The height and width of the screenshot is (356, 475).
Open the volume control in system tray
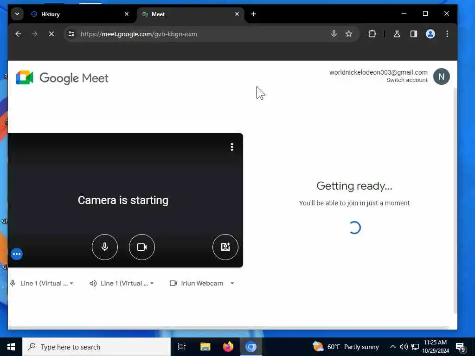404,347
